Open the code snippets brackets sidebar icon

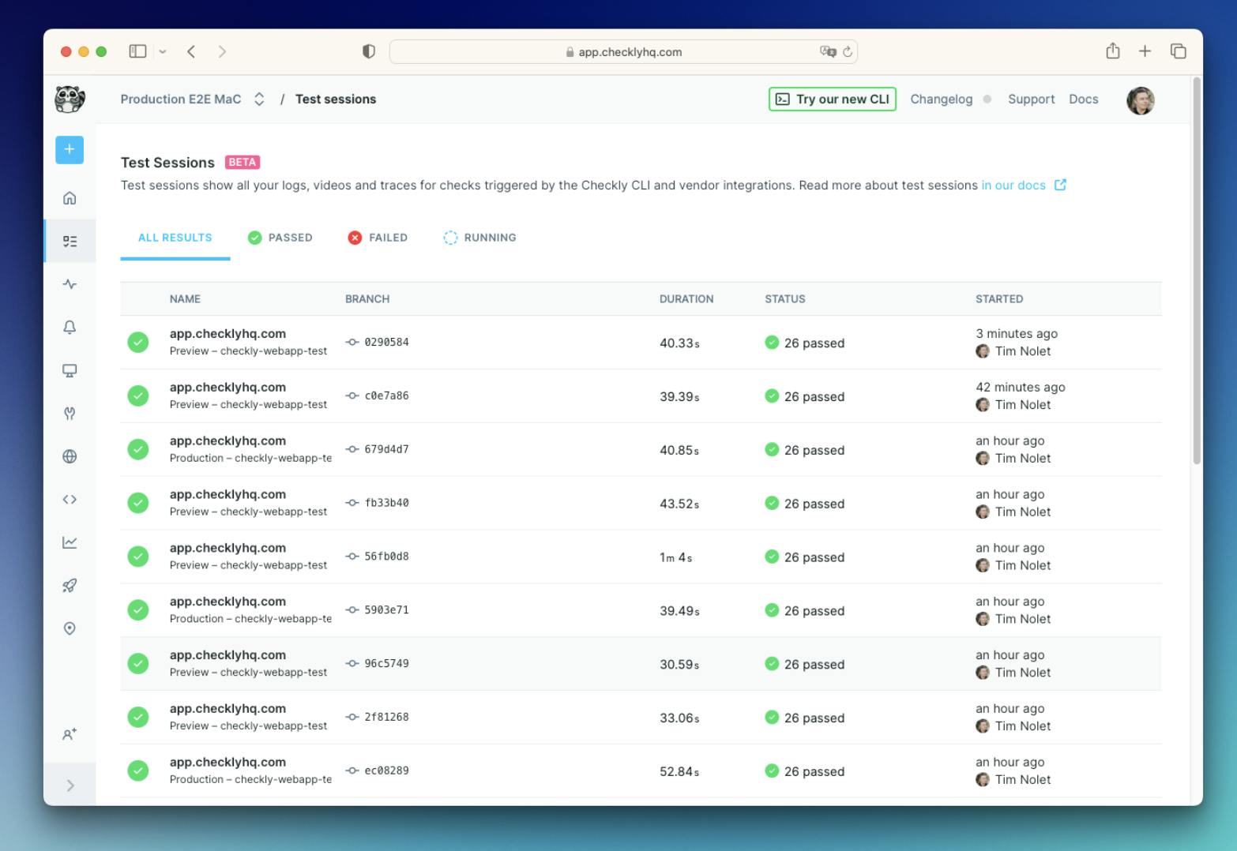pyautogui.click(x=70, y=499)
